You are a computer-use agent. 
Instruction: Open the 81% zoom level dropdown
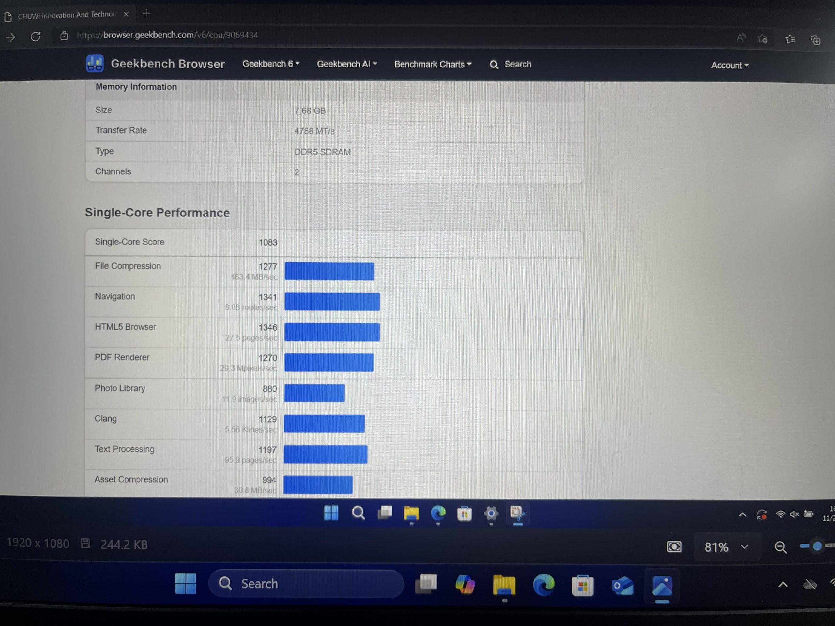[726, 547]
